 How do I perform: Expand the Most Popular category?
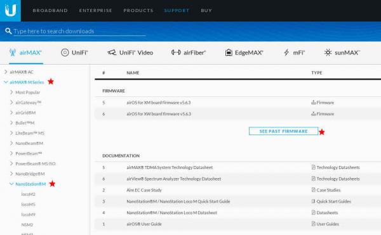click(11, 92)
